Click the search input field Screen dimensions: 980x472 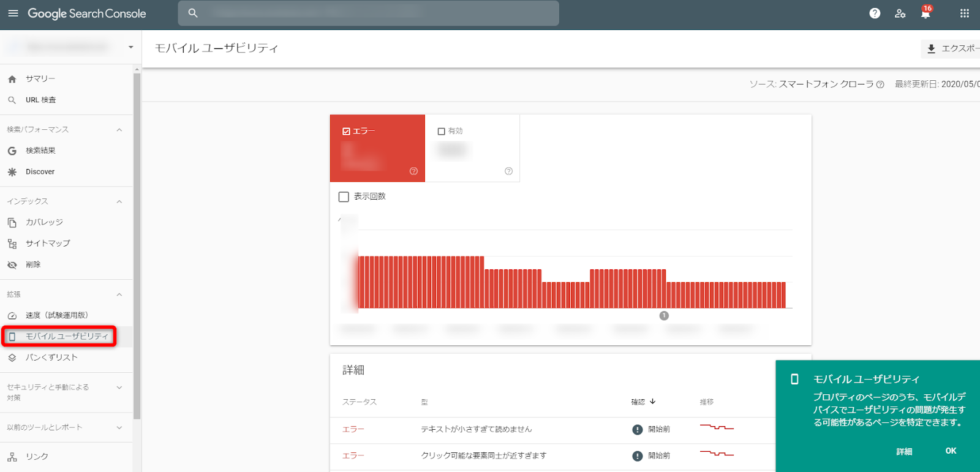coord(368,13)
